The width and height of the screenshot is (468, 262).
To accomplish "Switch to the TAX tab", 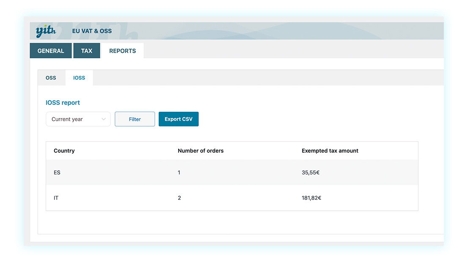I will click(x=87, y=51).
